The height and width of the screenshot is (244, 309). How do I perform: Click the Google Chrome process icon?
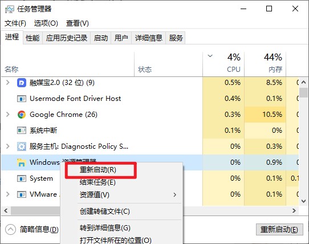click(x=22, y=115)
